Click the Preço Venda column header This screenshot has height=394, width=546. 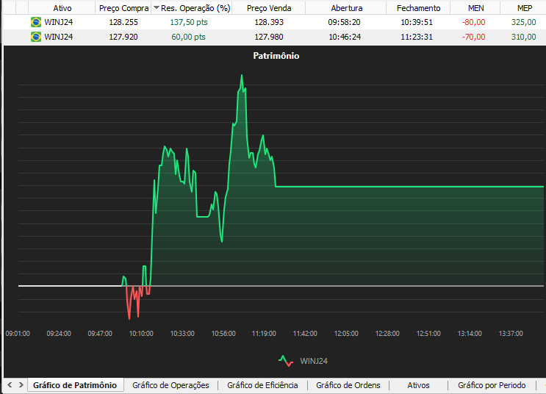(269, 8)
